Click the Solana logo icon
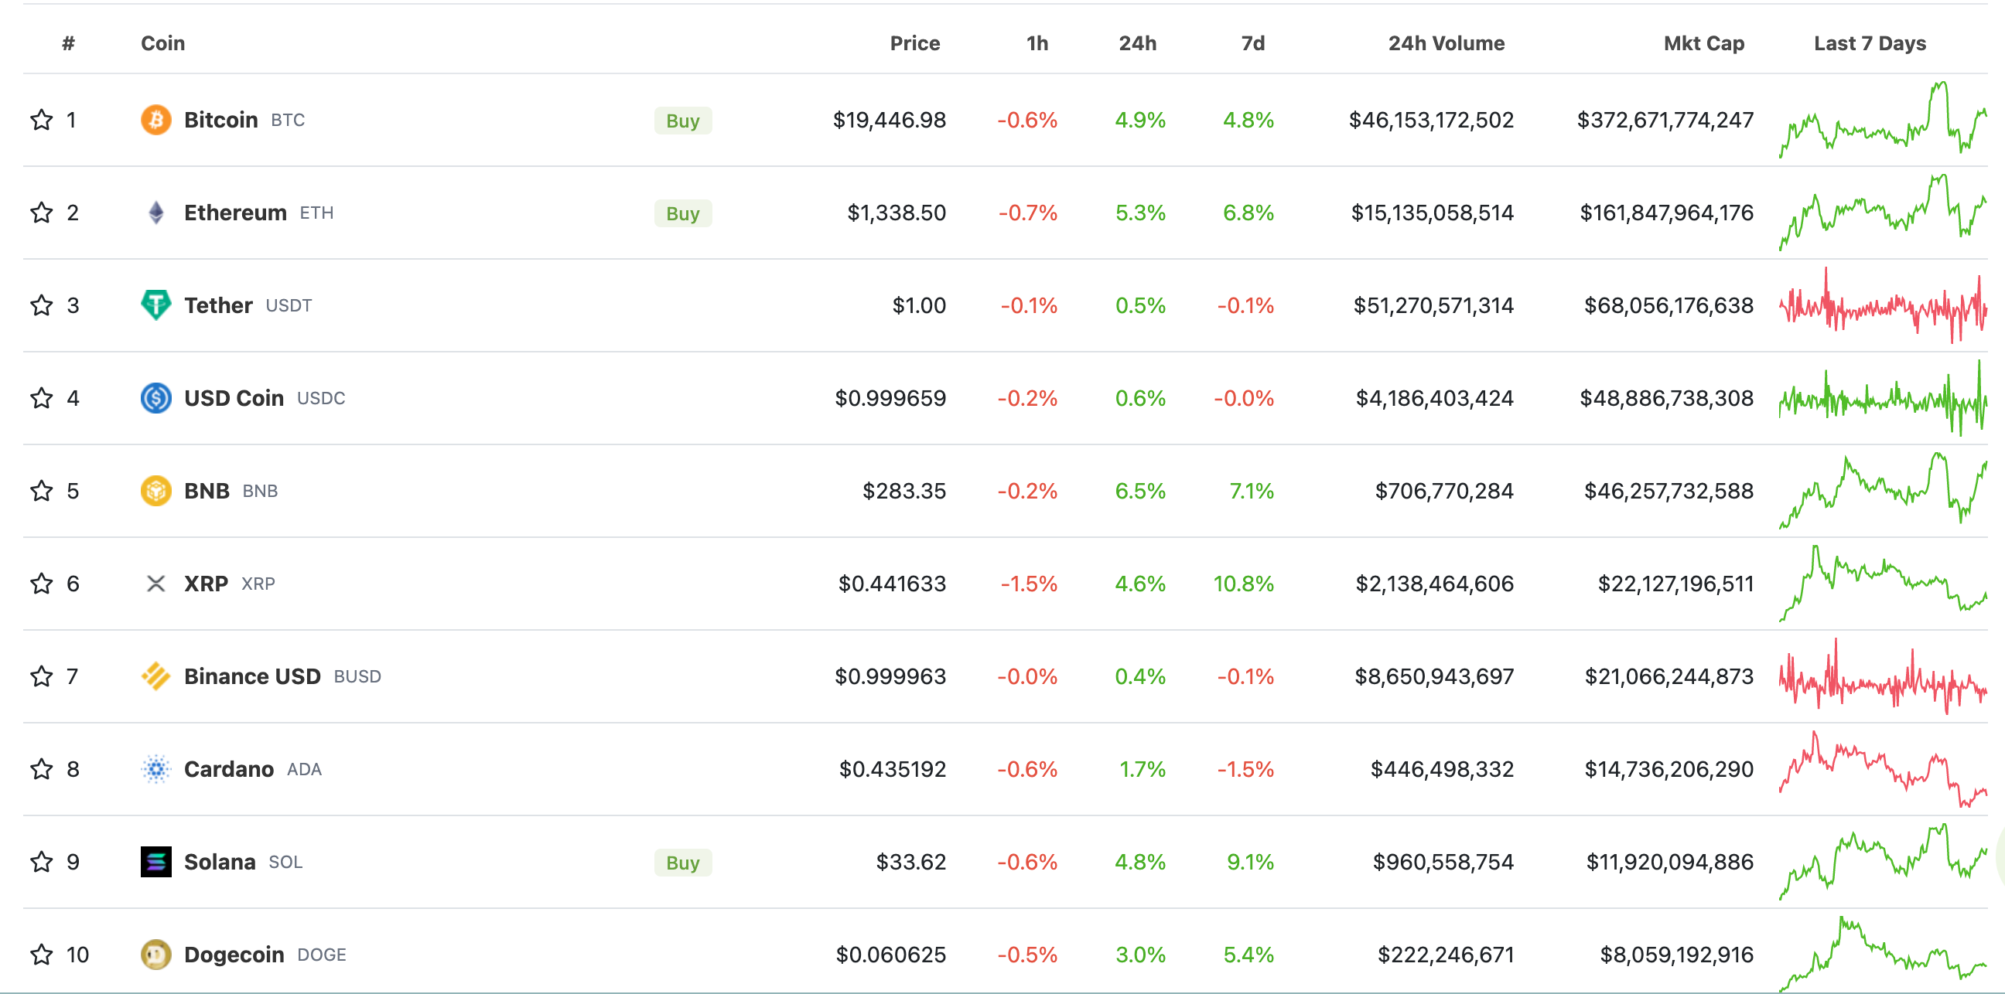 click(155, 862)
